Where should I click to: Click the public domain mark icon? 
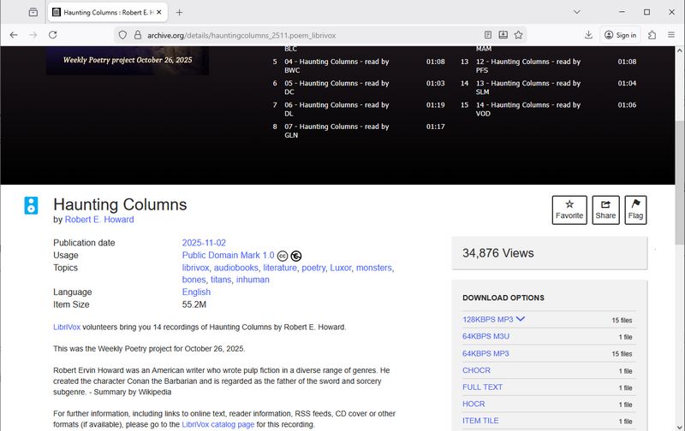click(295, 256)
